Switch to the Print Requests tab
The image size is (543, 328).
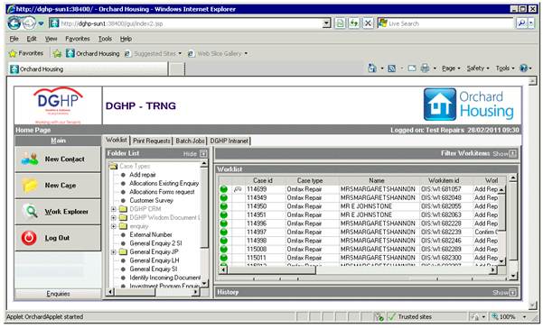point(151,141)
